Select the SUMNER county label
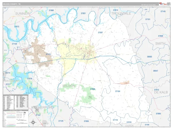173x130 pixels. tap(22, 14)
